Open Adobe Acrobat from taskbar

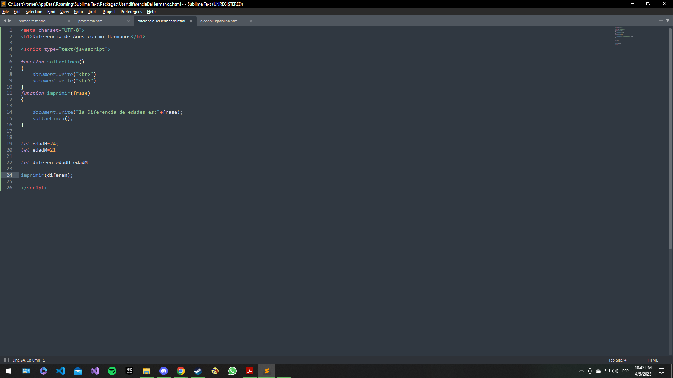(250, 371)
